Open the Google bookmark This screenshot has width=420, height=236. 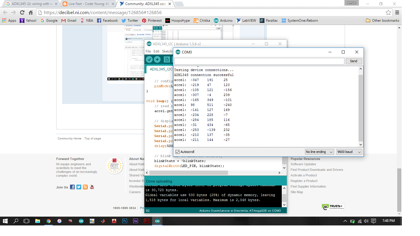click(49, 21)
